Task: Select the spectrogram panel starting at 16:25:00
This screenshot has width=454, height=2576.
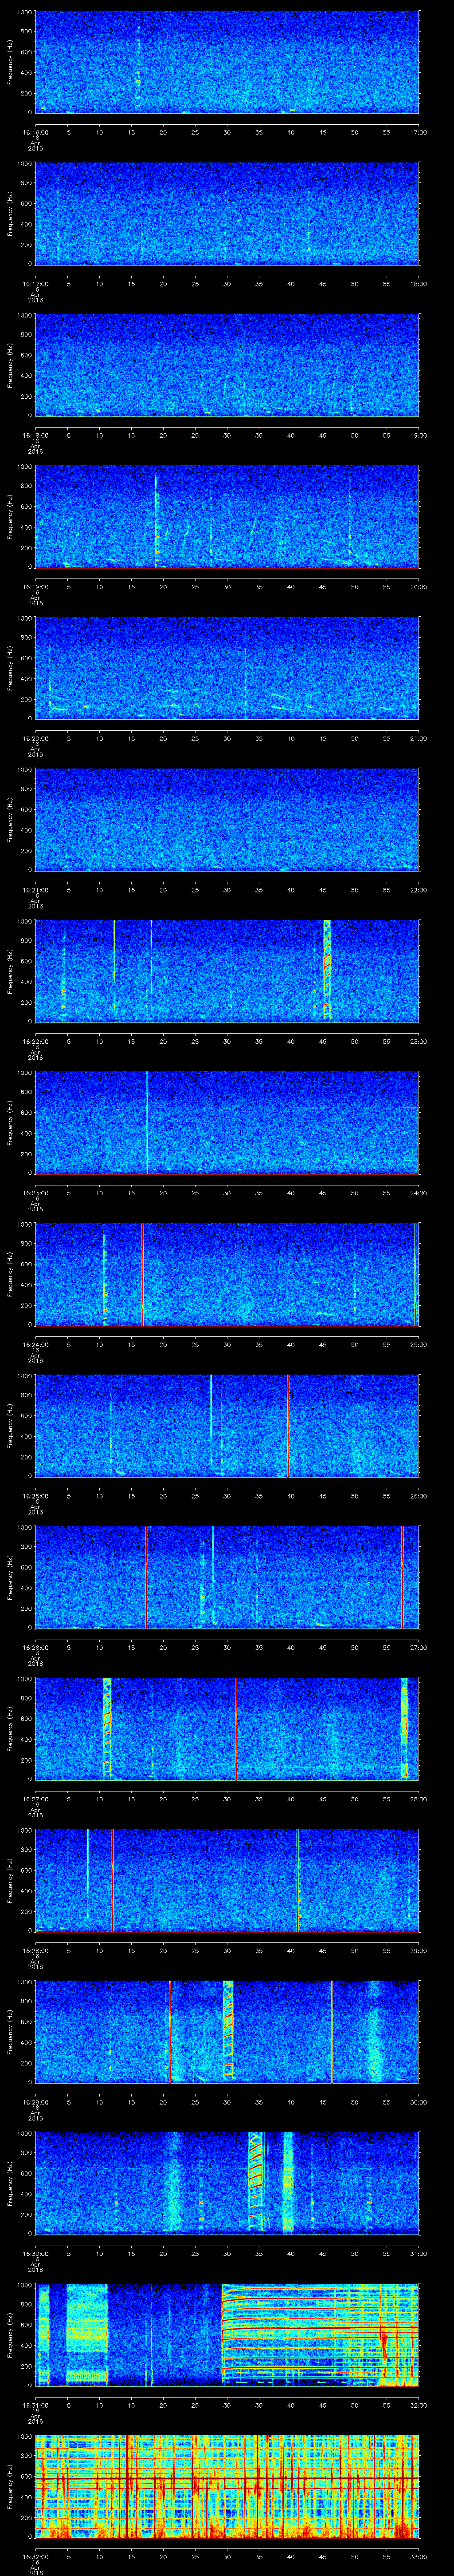Action: pyautogui.click(x=227, y=1427)
